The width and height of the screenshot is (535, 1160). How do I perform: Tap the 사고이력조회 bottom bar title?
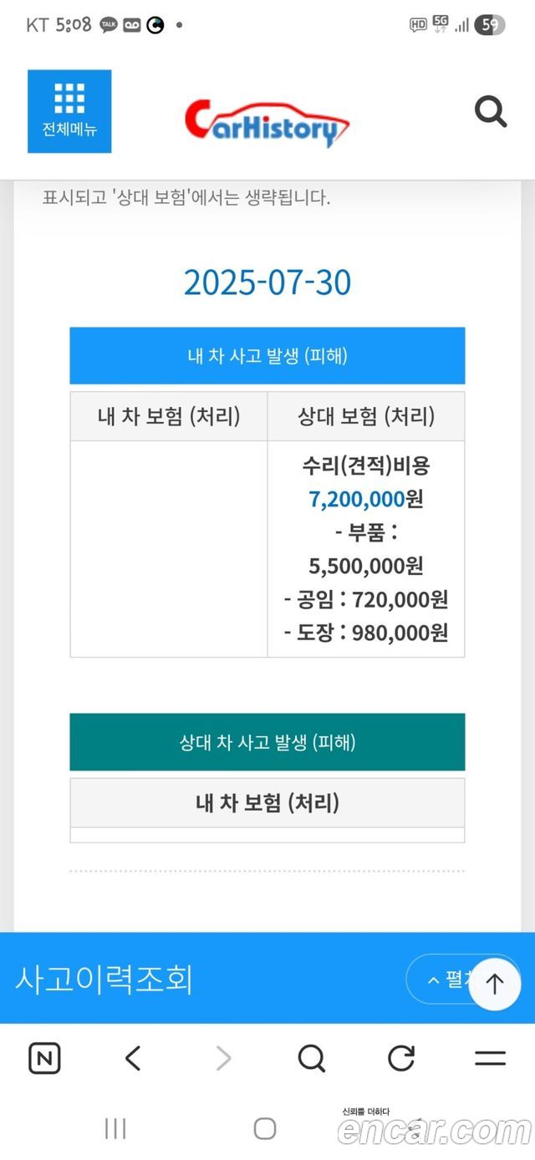pyautogui.click(x=104, y=979)
